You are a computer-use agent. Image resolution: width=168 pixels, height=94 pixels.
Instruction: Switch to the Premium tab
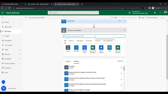coord(89,41)
